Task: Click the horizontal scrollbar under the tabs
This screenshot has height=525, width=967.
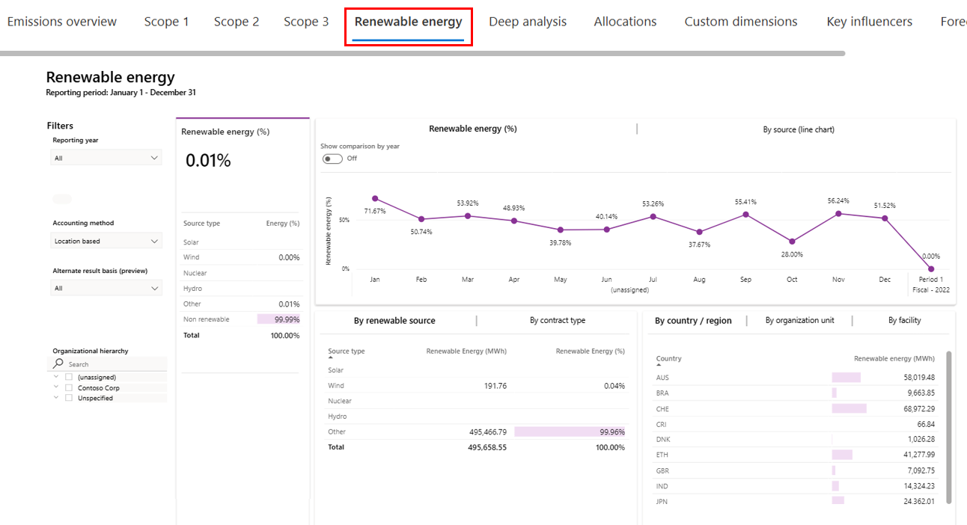Action: [424, 52]
